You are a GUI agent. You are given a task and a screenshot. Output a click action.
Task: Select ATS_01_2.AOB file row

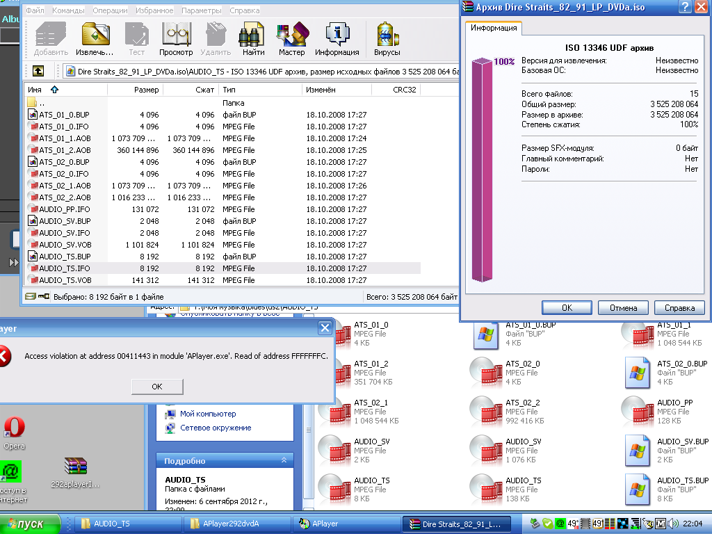coord(222,150)
